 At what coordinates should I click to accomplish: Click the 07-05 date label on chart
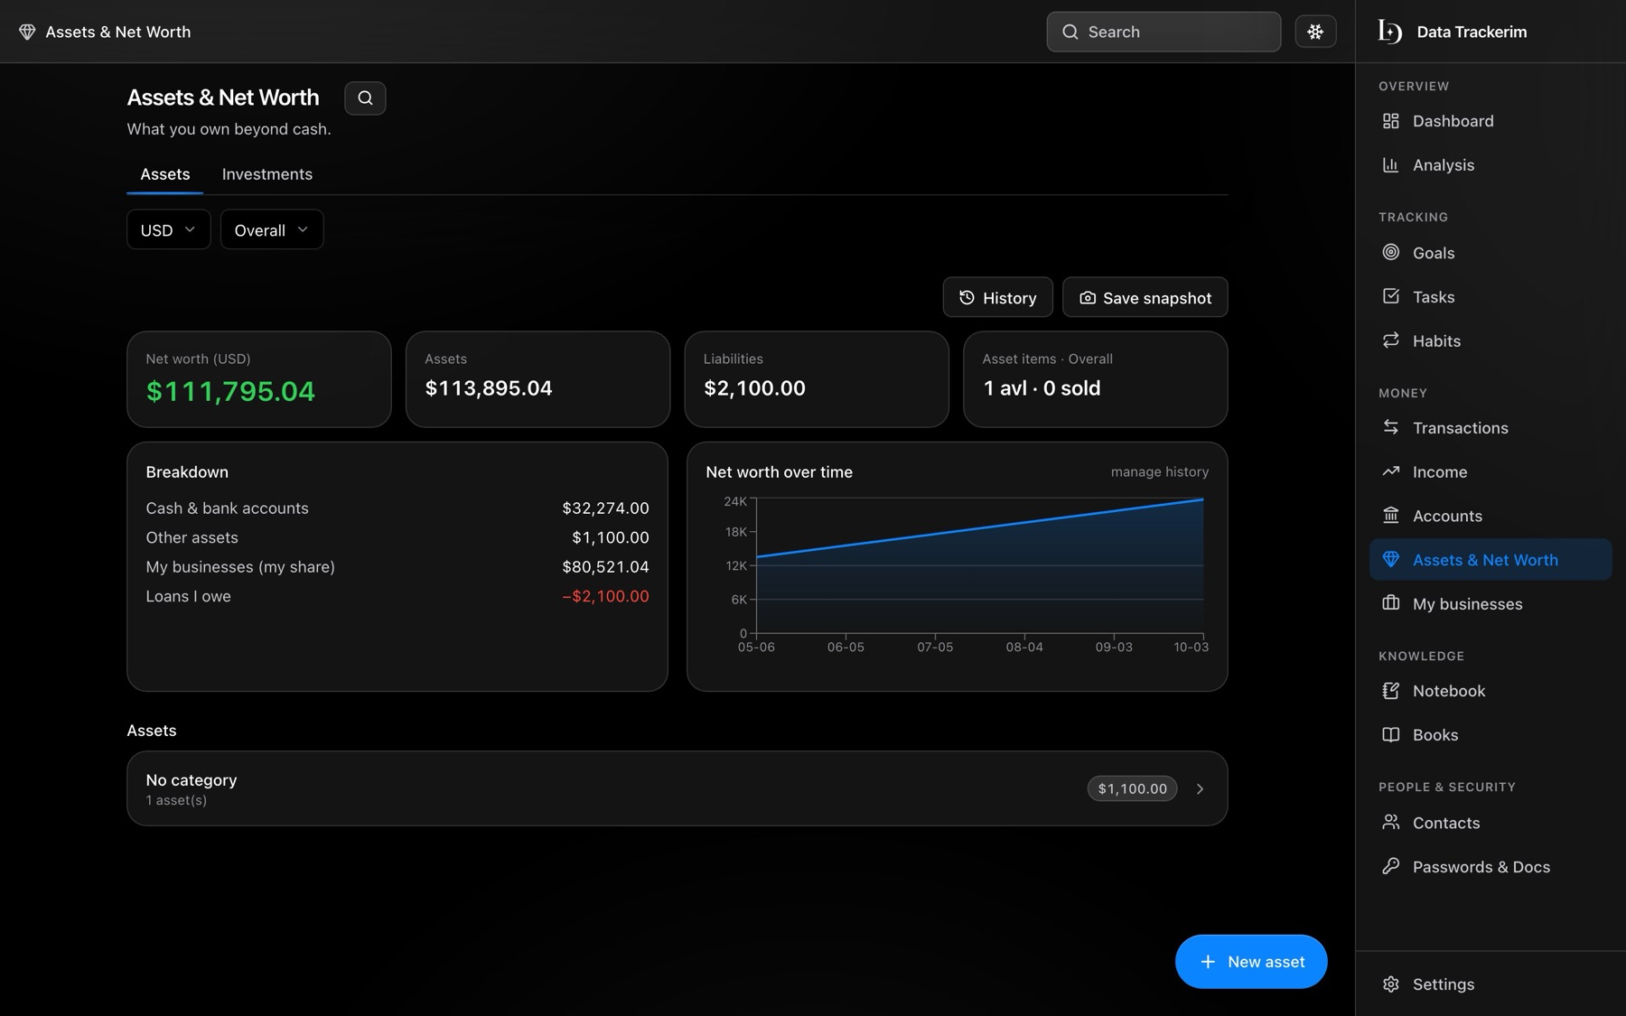coord(935,648)
